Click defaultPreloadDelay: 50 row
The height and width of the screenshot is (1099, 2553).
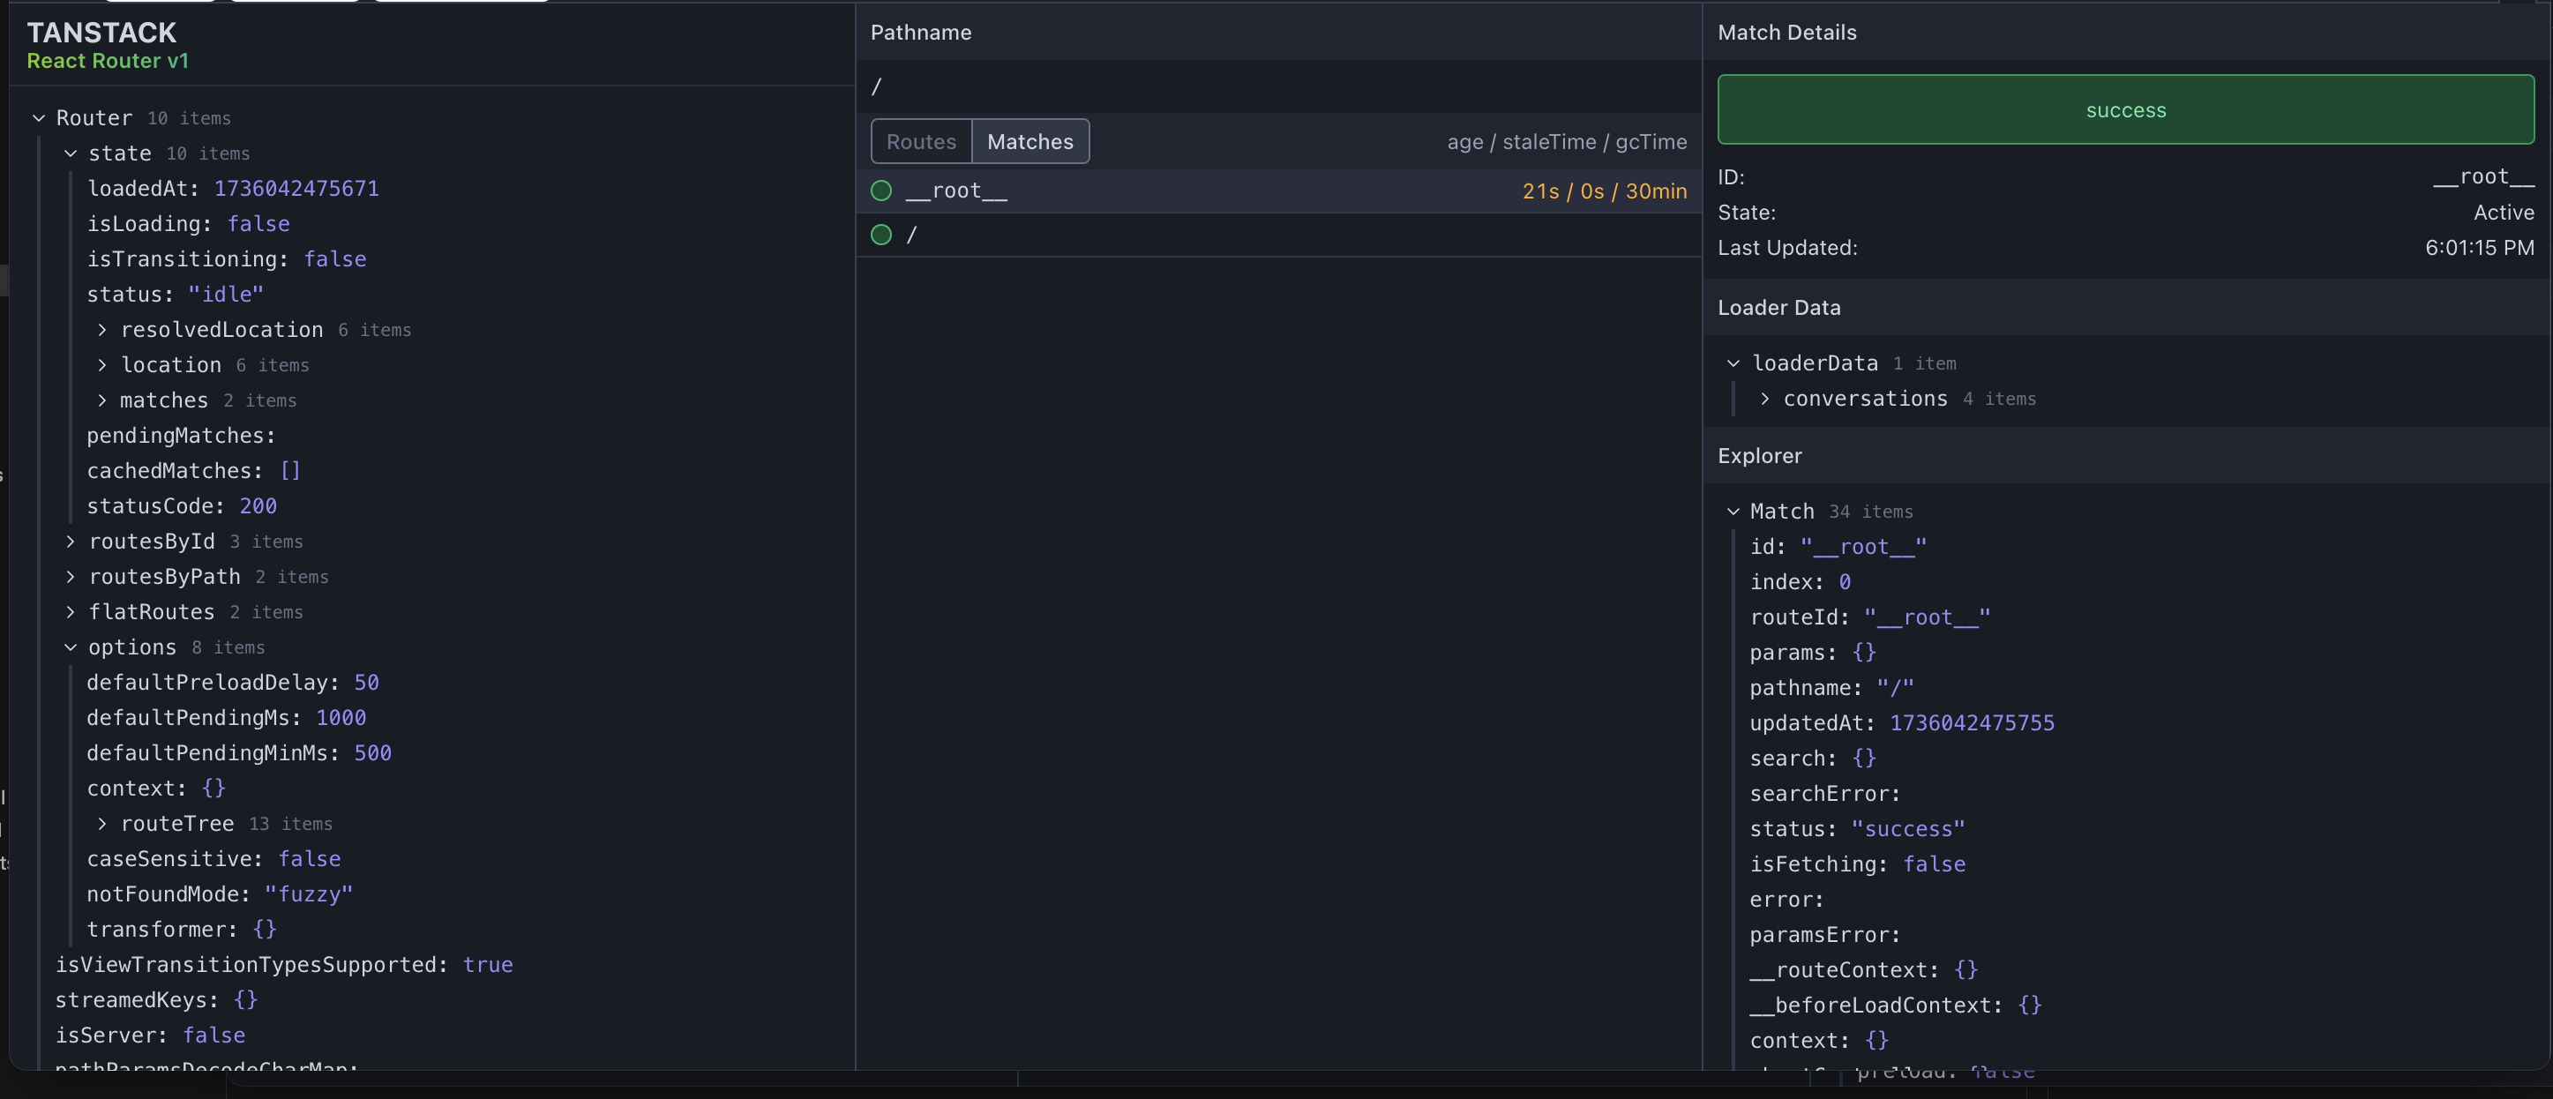click(x=233, y=683)
